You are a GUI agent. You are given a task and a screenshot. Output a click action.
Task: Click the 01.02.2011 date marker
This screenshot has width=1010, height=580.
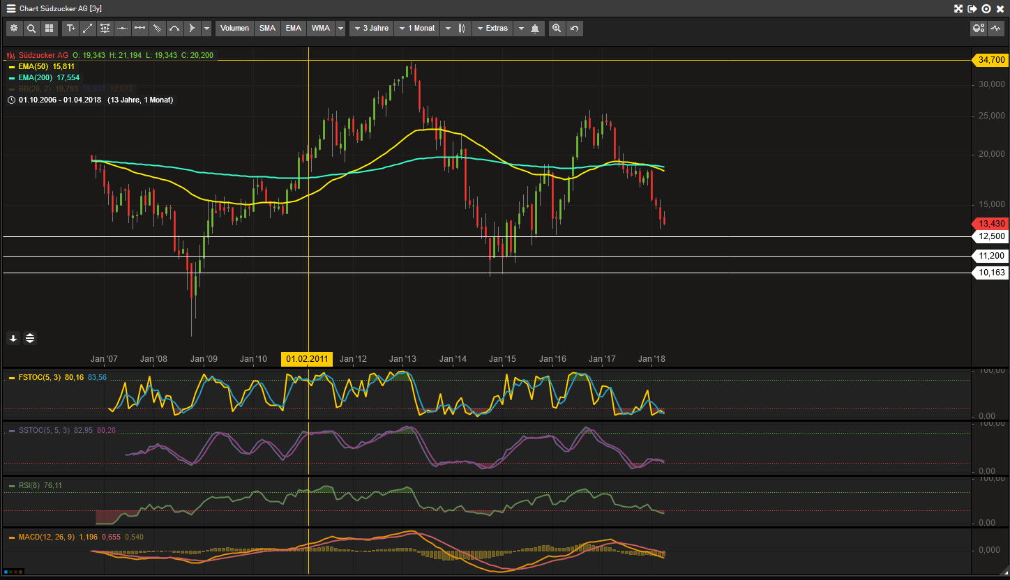tap(307, 359)
